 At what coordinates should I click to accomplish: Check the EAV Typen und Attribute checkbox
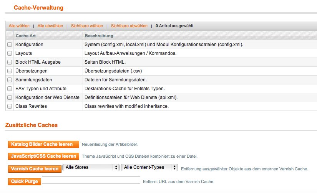[x=10, y=89]
